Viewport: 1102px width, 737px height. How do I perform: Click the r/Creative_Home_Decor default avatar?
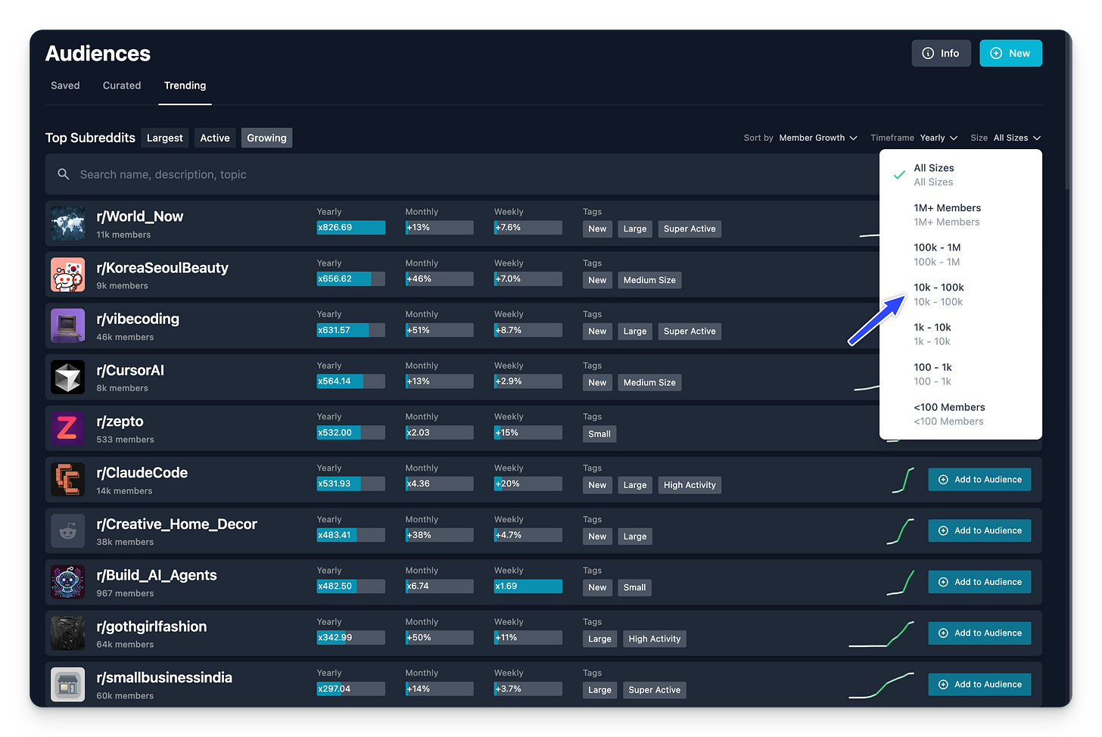click(67, 530)
